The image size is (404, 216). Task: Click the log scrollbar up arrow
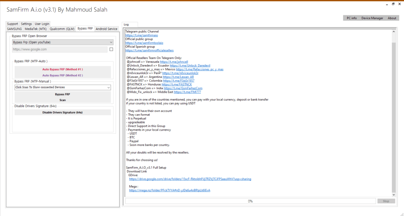pyautogui.click(x=394, y=31)
